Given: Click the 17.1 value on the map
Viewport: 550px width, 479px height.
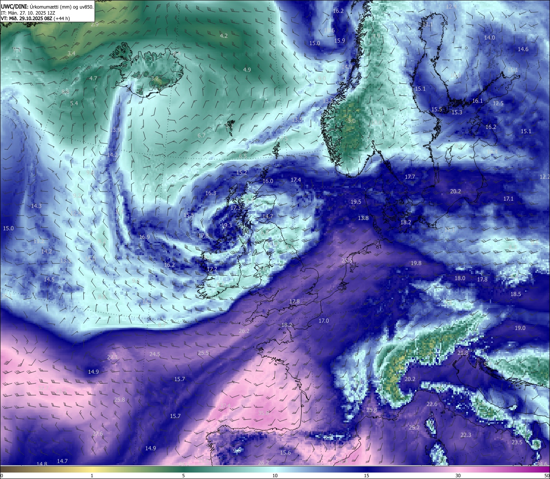Looking at the screenshot, I should [x=508, y=199].
